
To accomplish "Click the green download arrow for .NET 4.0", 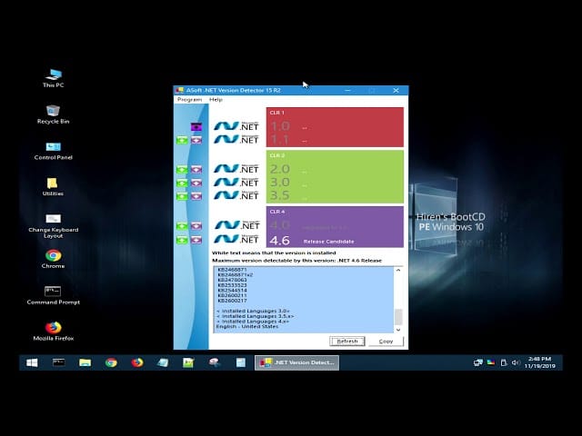I will (182, 226).
